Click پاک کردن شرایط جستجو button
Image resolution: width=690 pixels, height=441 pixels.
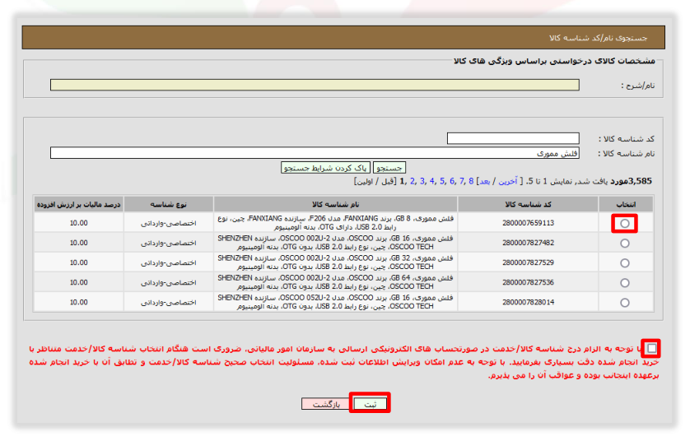(x=325, y=168)
